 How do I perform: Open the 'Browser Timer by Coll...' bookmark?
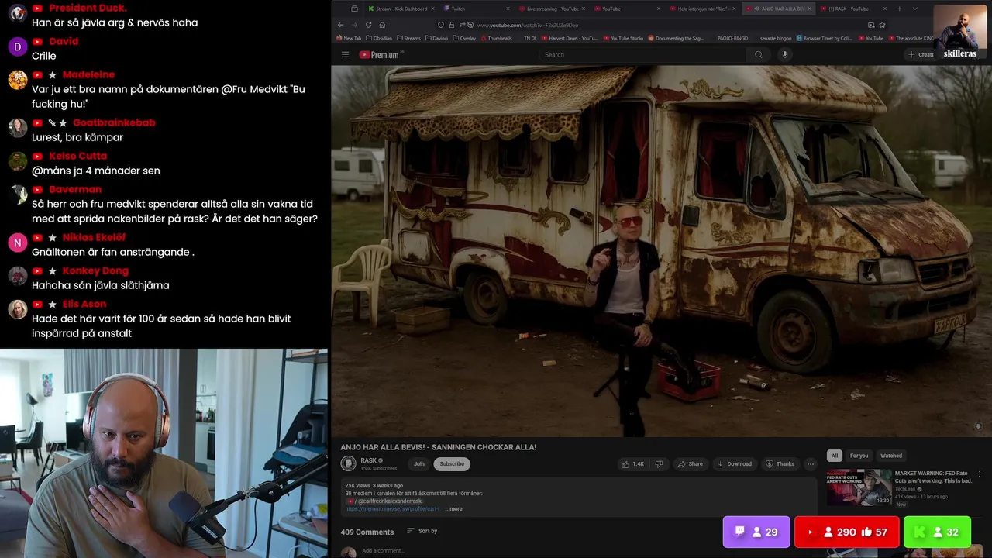pos(824,38)
